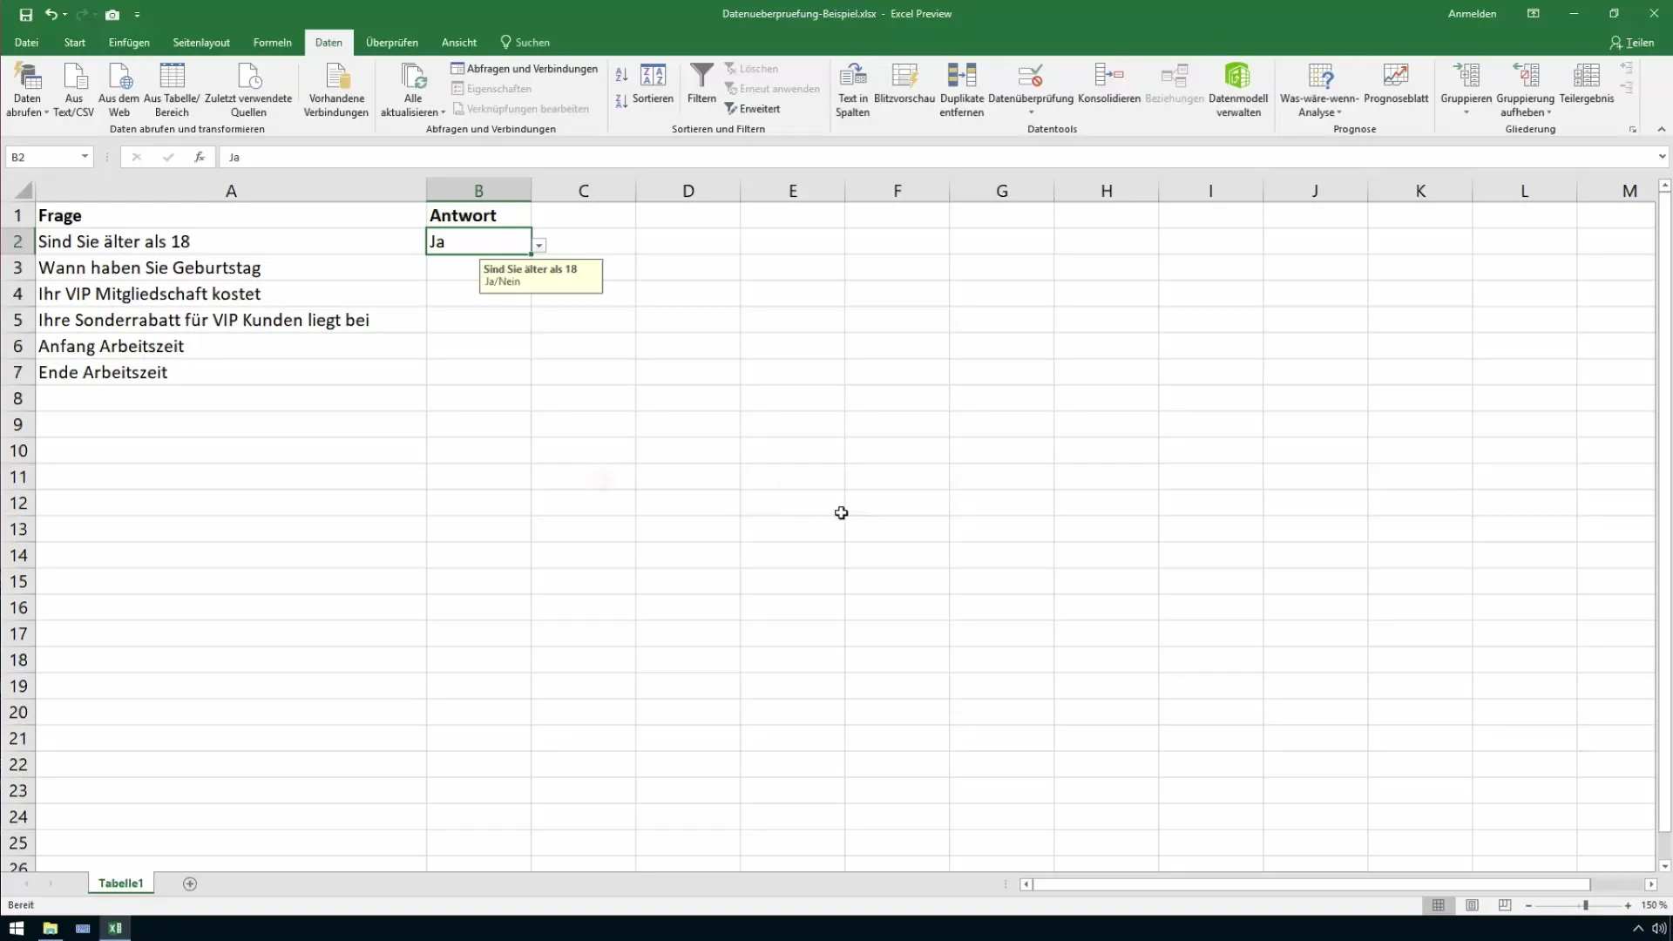The height and width of the screenshot is (941, 1673).
Task: Open the Datei menu tab
Action: 26,43
